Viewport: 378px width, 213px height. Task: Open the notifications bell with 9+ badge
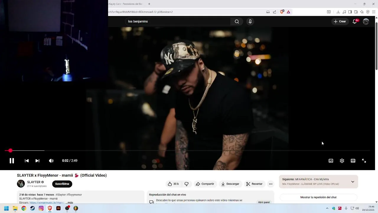tap(355, 21)
